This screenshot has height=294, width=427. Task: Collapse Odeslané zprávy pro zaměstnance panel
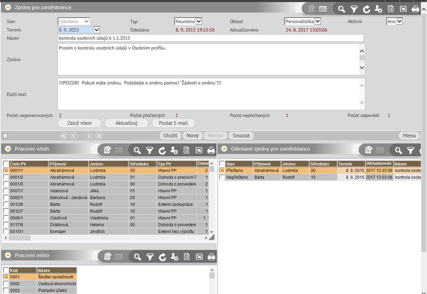pos(224,148)
